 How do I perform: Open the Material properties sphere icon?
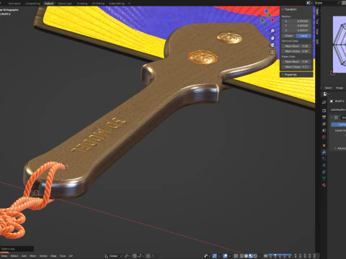(324, 185)
